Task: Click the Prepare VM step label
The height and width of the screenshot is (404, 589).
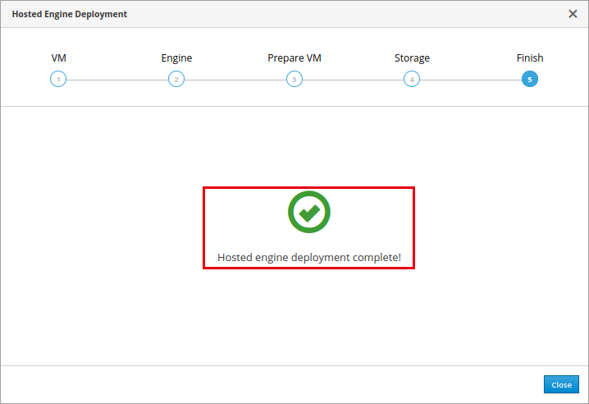Action: [x=294, y=58]
